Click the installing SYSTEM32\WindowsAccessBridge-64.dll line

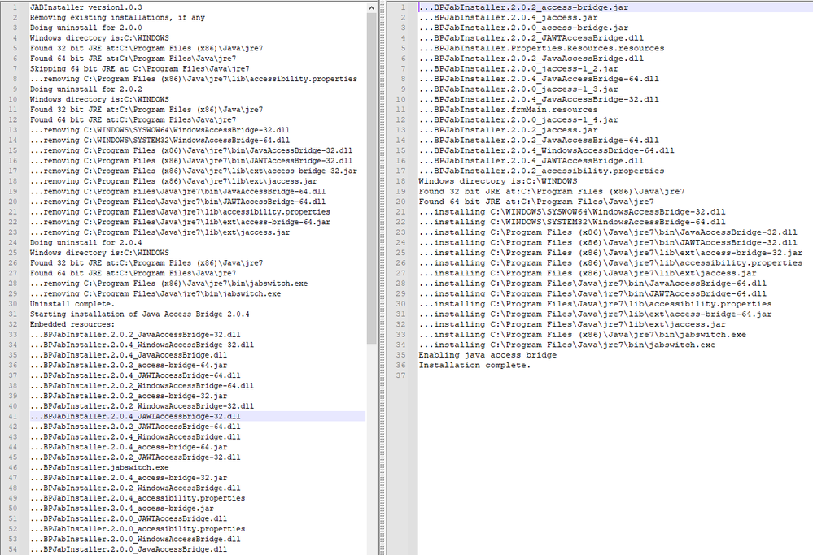click(x=572, y=222)
